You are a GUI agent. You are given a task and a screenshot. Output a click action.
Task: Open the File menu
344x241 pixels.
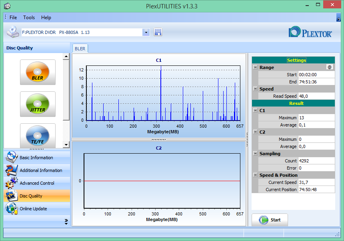[x=13, y=18]
